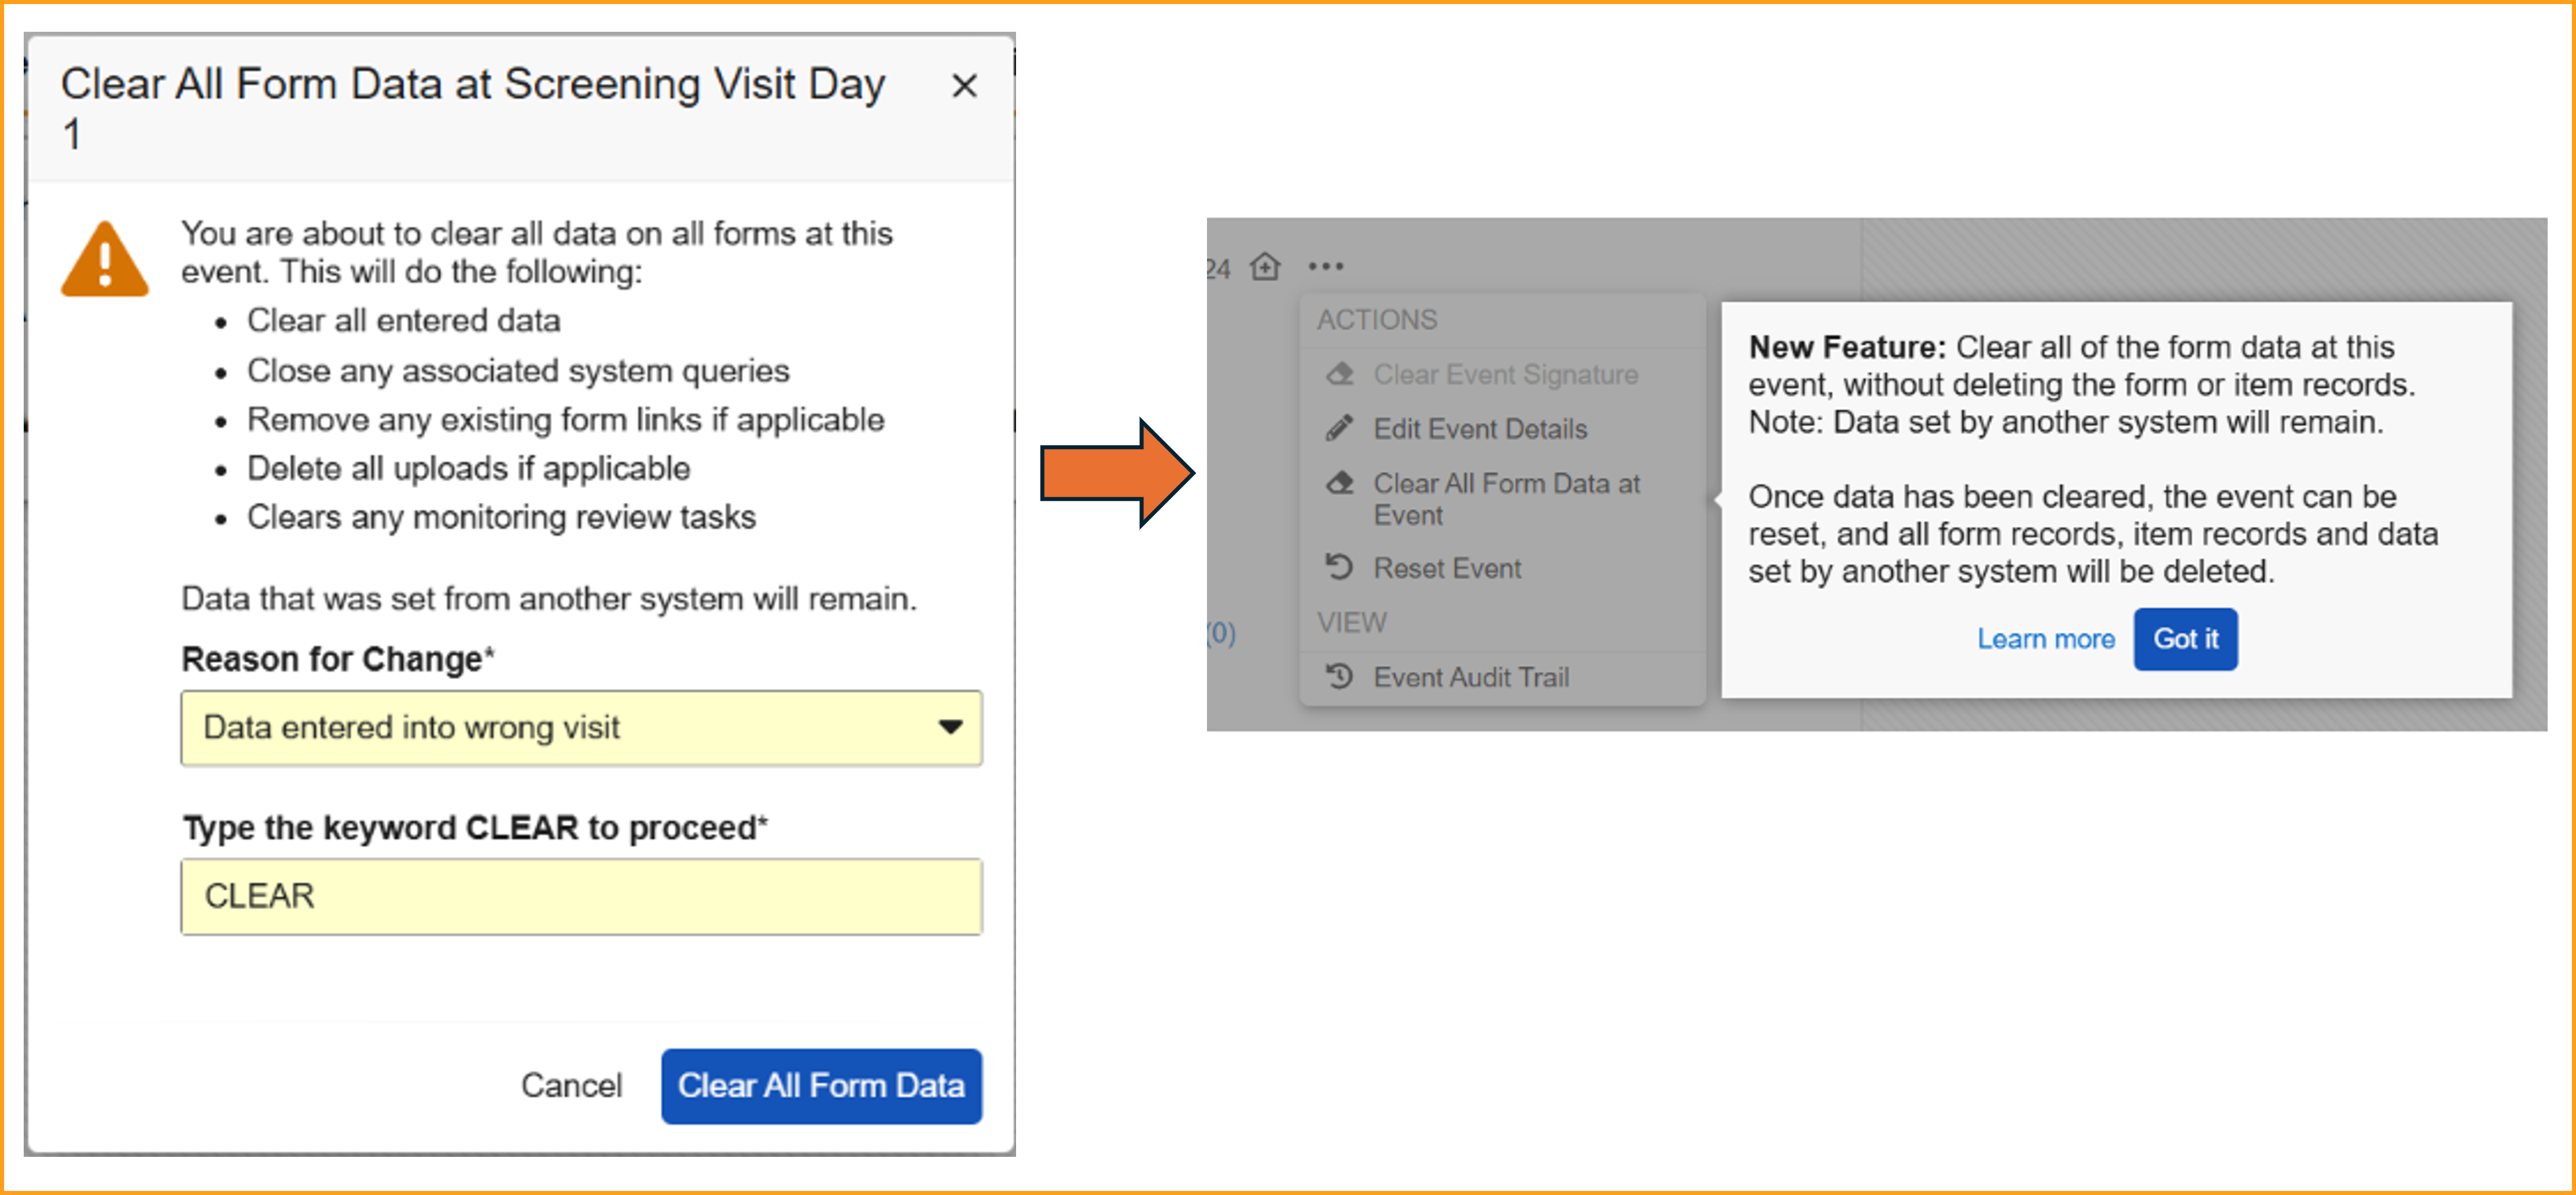Choose Clear All Form Data at Event
This screenshot has height=1195, width=2576.
click(x=1506, y=499)
